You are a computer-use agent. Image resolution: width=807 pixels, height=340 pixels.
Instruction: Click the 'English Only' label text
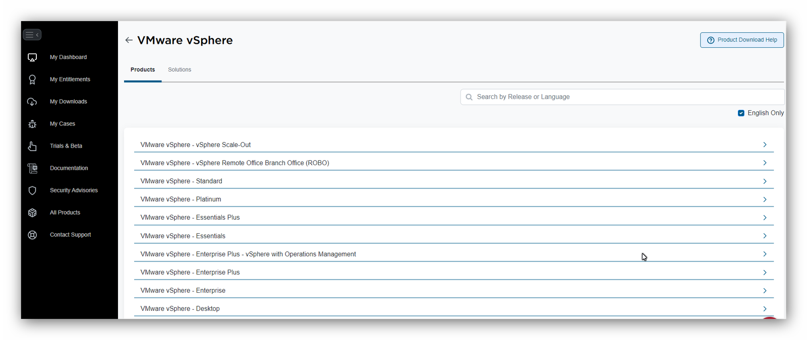point(766,113)
